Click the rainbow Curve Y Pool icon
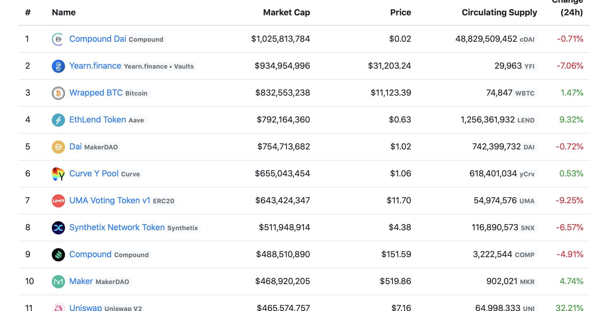 tap(58, 174)
